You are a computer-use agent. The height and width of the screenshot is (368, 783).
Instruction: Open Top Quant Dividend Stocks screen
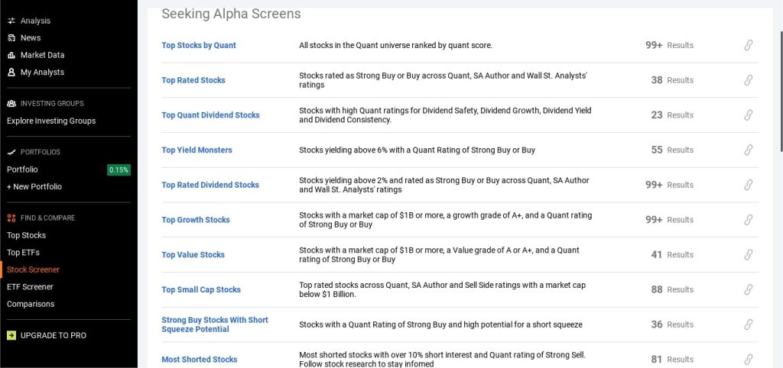tap(210, 115)
